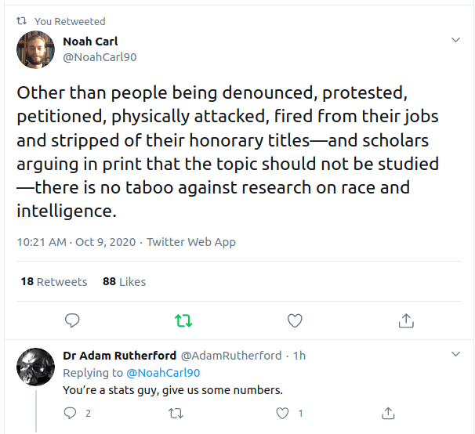Open Adam Rutherford reply options chevron
475x434 pixels.
455,355
